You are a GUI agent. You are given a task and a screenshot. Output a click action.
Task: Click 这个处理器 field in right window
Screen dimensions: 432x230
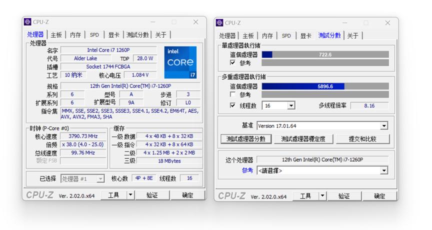pos(322,159)
